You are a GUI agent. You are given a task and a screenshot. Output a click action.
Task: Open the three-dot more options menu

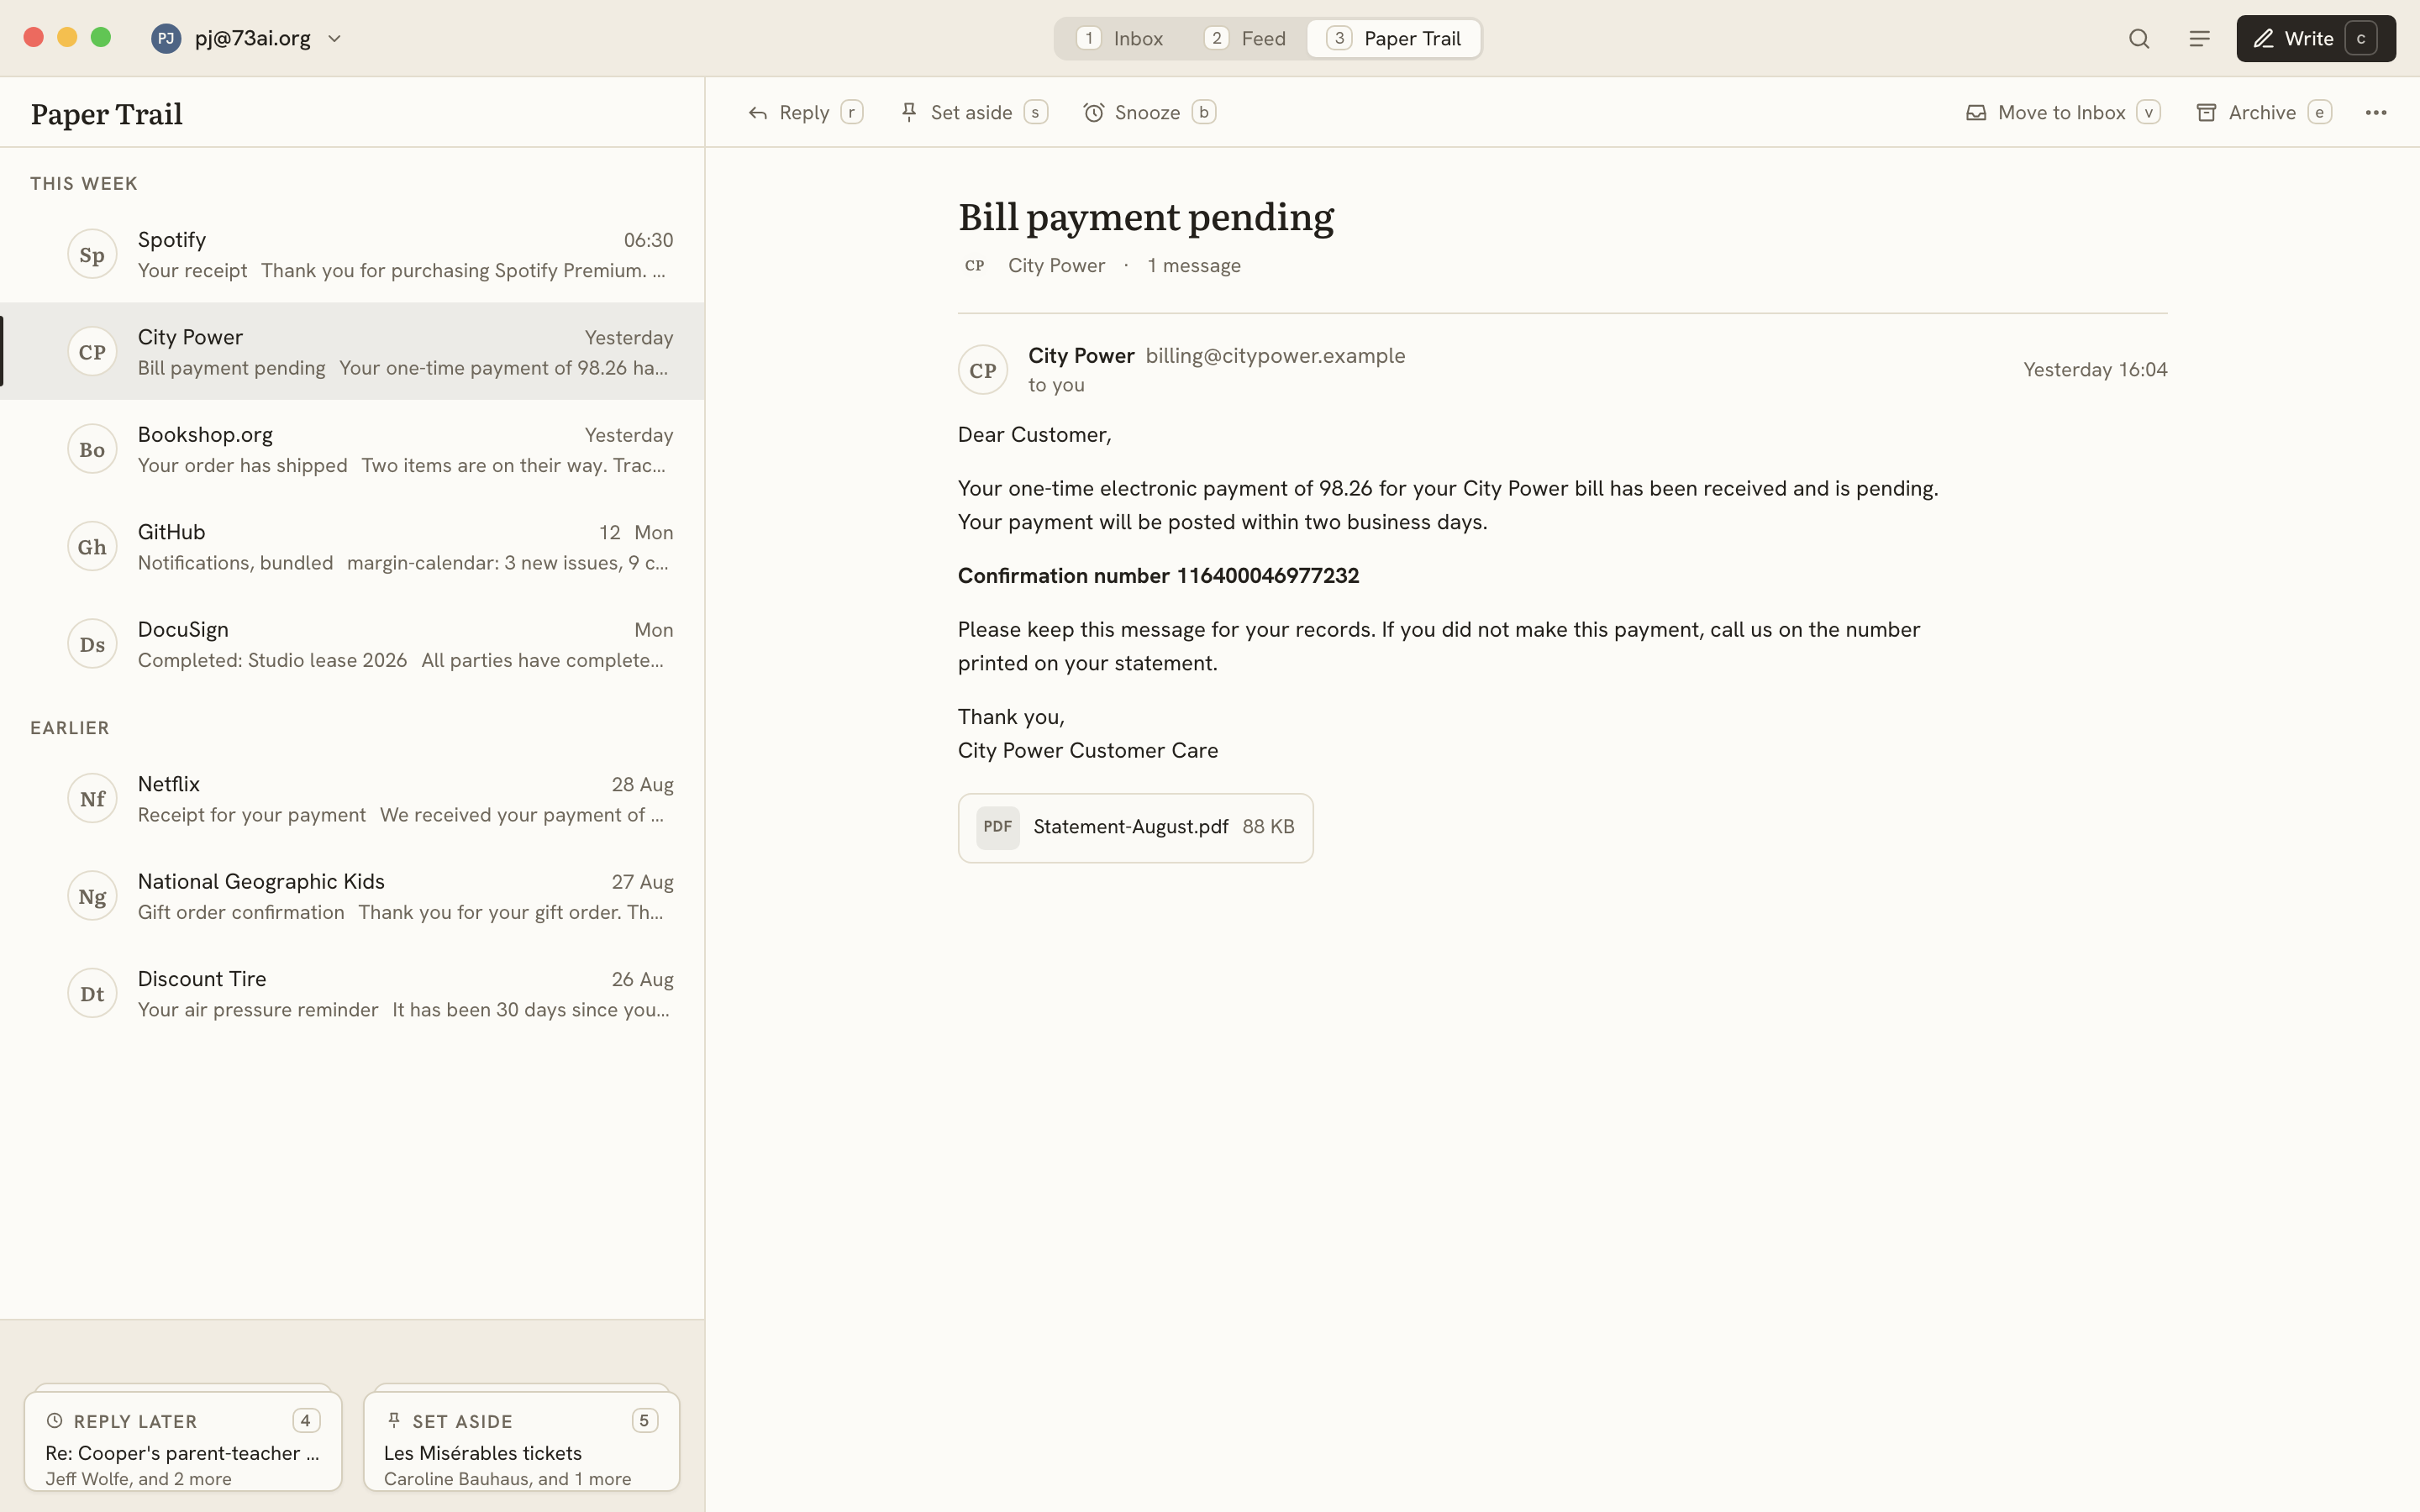[x=2376, y=113]
